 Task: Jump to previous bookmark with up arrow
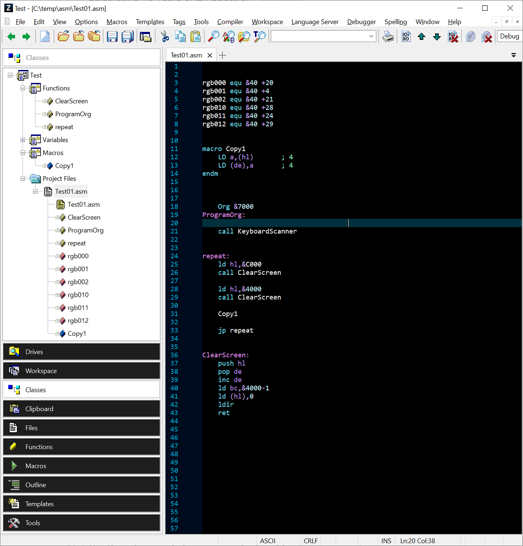point(421,37)
